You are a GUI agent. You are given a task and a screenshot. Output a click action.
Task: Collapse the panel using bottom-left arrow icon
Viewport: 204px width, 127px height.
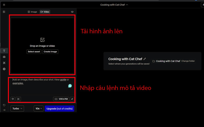click(x=4, y=110)
